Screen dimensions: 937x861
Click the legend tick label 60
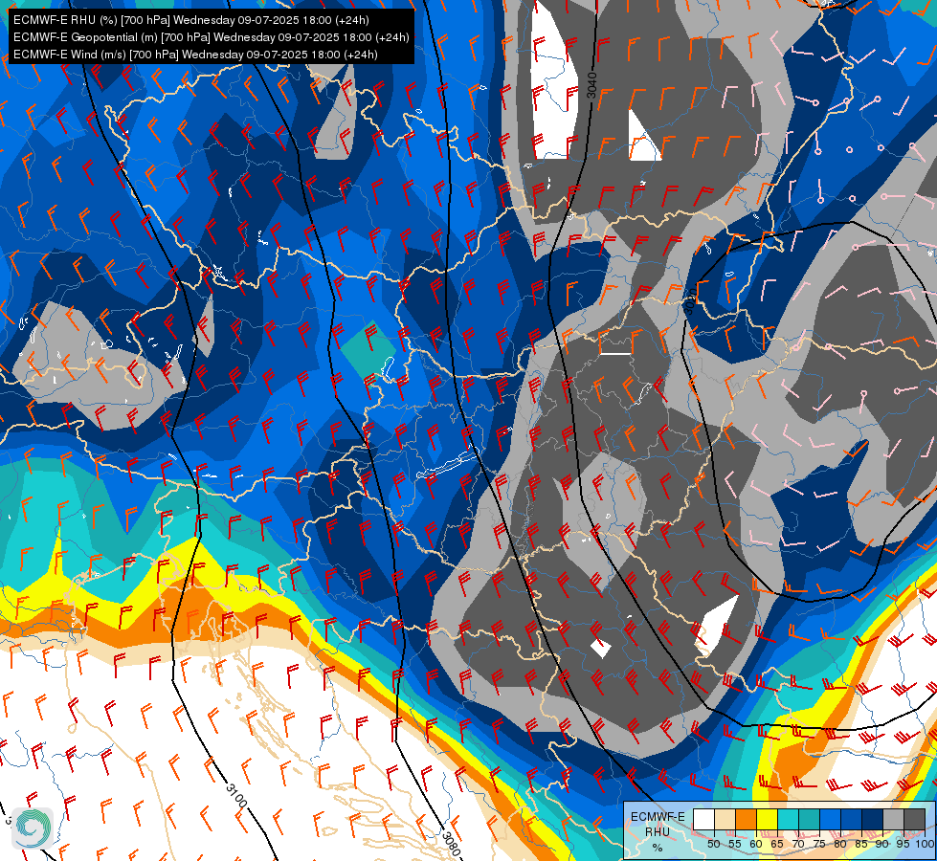[x=756, y=844]
